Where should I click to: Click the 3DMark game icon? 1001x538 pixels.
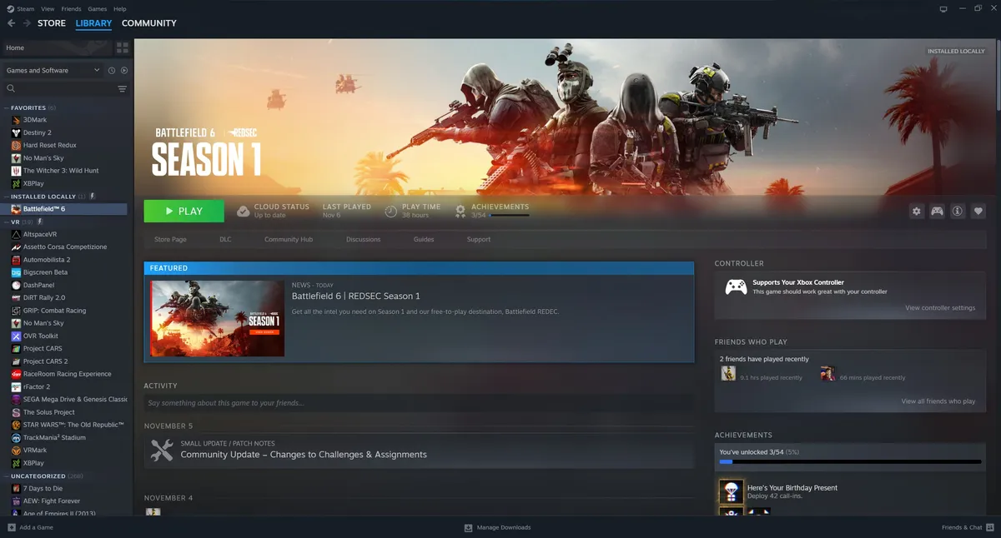click(16, 120)
